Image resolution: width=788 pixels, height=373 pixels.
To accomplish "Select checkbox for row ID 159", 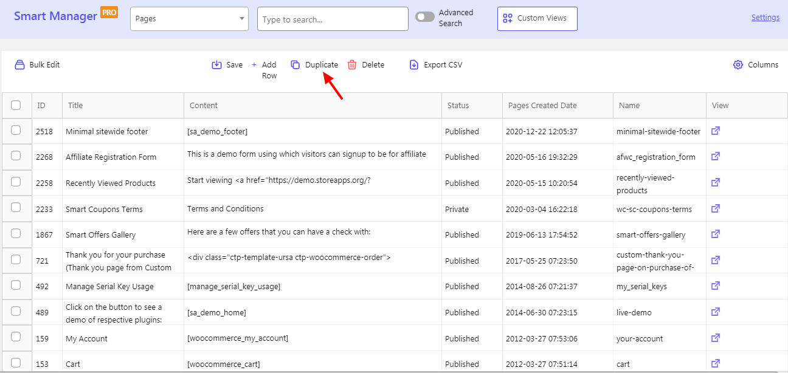I will pos(16,337).
